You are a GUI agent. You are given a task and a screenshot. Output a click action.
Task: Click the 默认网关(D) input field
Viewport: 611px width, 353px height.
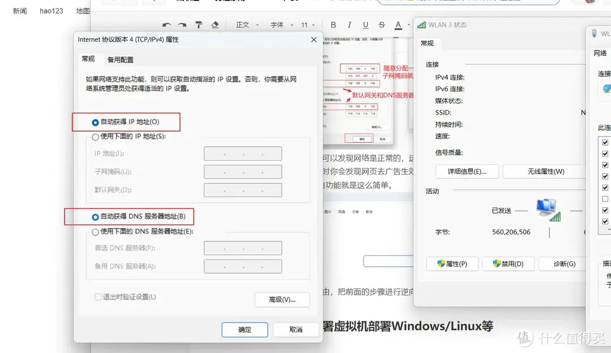[x=243, y=190]
